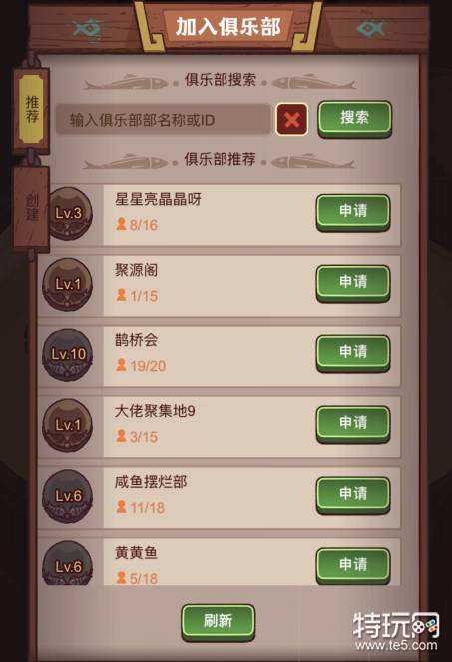Screen dimensions: 452x662
Task: Click the Lv.6 badge of 咸鱼摆烂部
Action: point(68,496)
